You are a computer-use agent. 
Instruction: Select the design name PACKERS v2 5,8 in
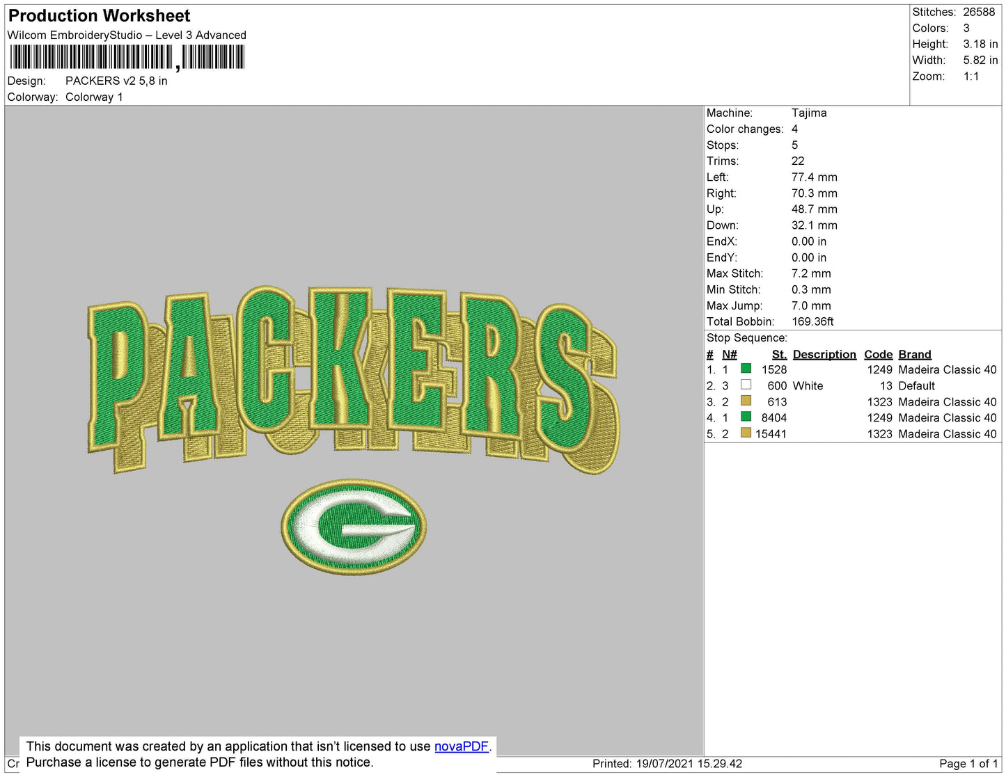coord(116,81)
